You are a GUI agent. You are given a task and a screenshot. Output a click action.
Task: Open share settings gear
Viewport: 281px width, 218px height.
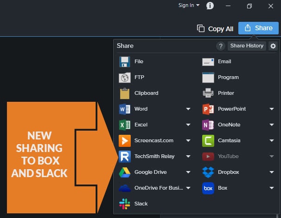(x=273, y=46)
